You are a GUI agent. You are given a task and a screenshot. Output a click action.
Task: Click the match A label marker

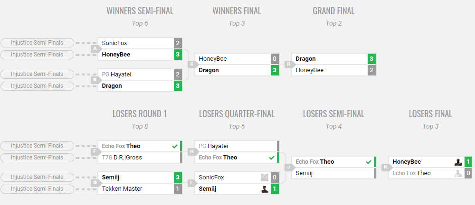pyautogui.click(x=95, y=49)
